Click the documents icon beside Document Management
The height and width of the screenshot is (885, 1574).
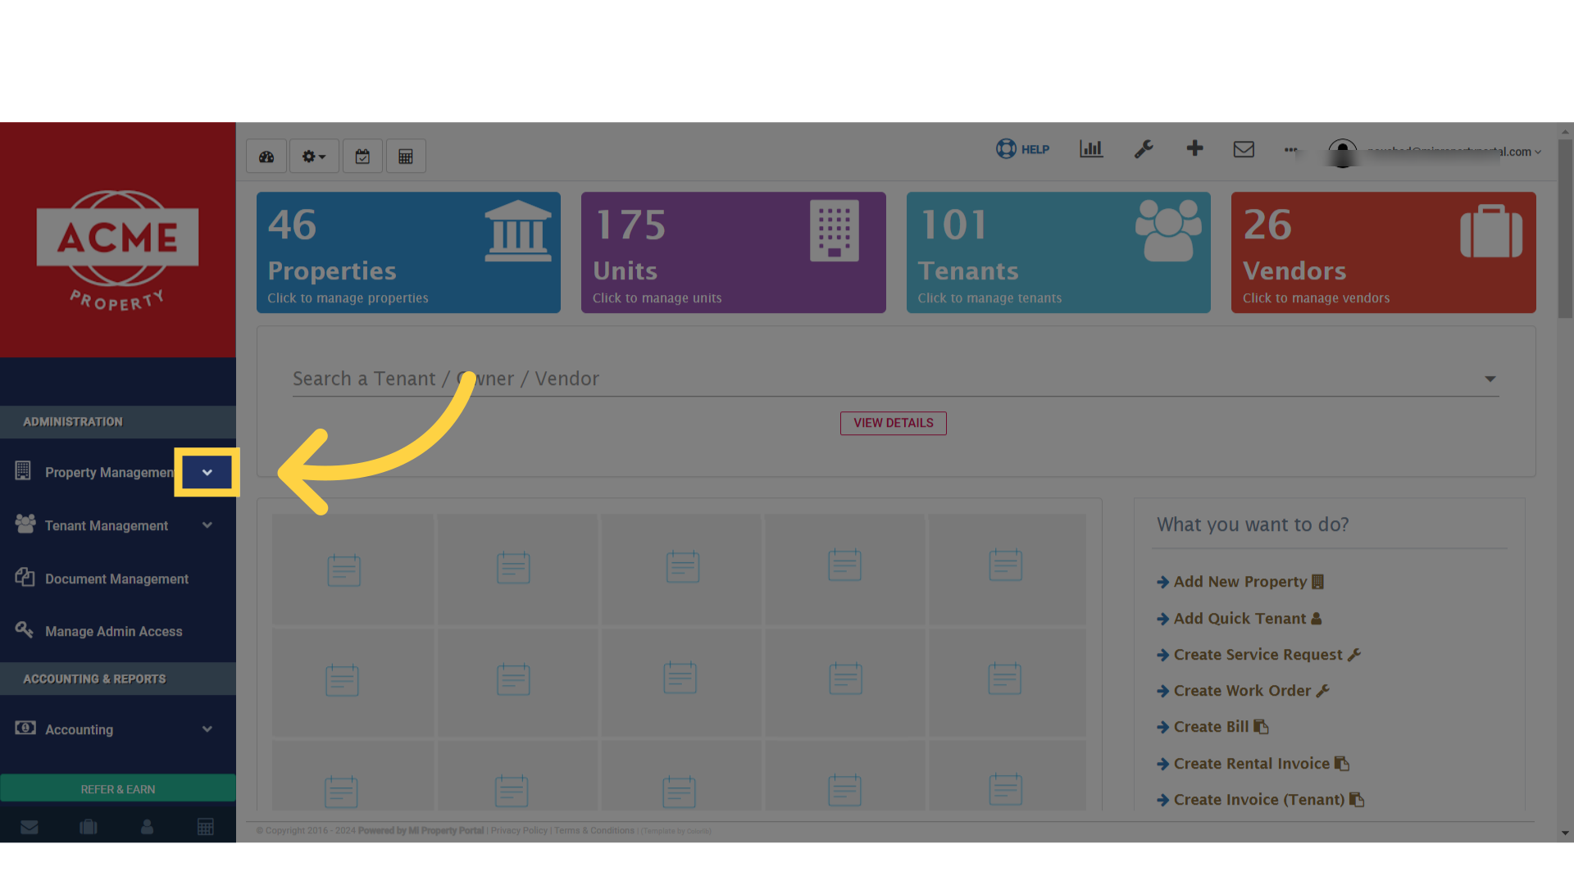coord(25,577)
